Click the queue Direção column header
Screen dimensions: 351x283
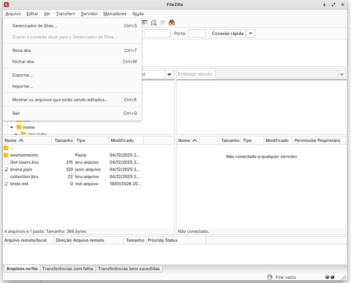click(x=63, y=240)
